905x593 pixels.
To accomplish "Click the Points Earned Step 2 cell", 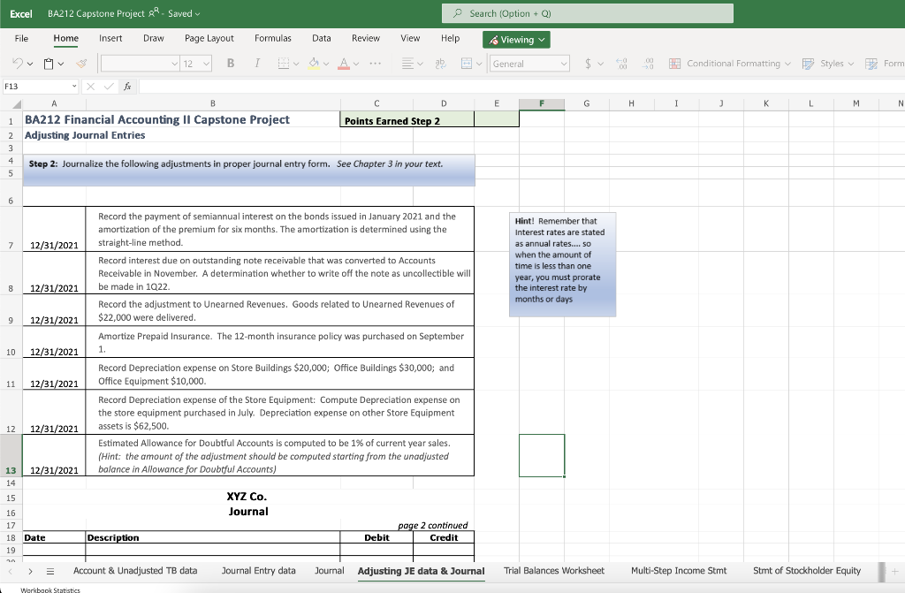I will [x=407, y=119].
